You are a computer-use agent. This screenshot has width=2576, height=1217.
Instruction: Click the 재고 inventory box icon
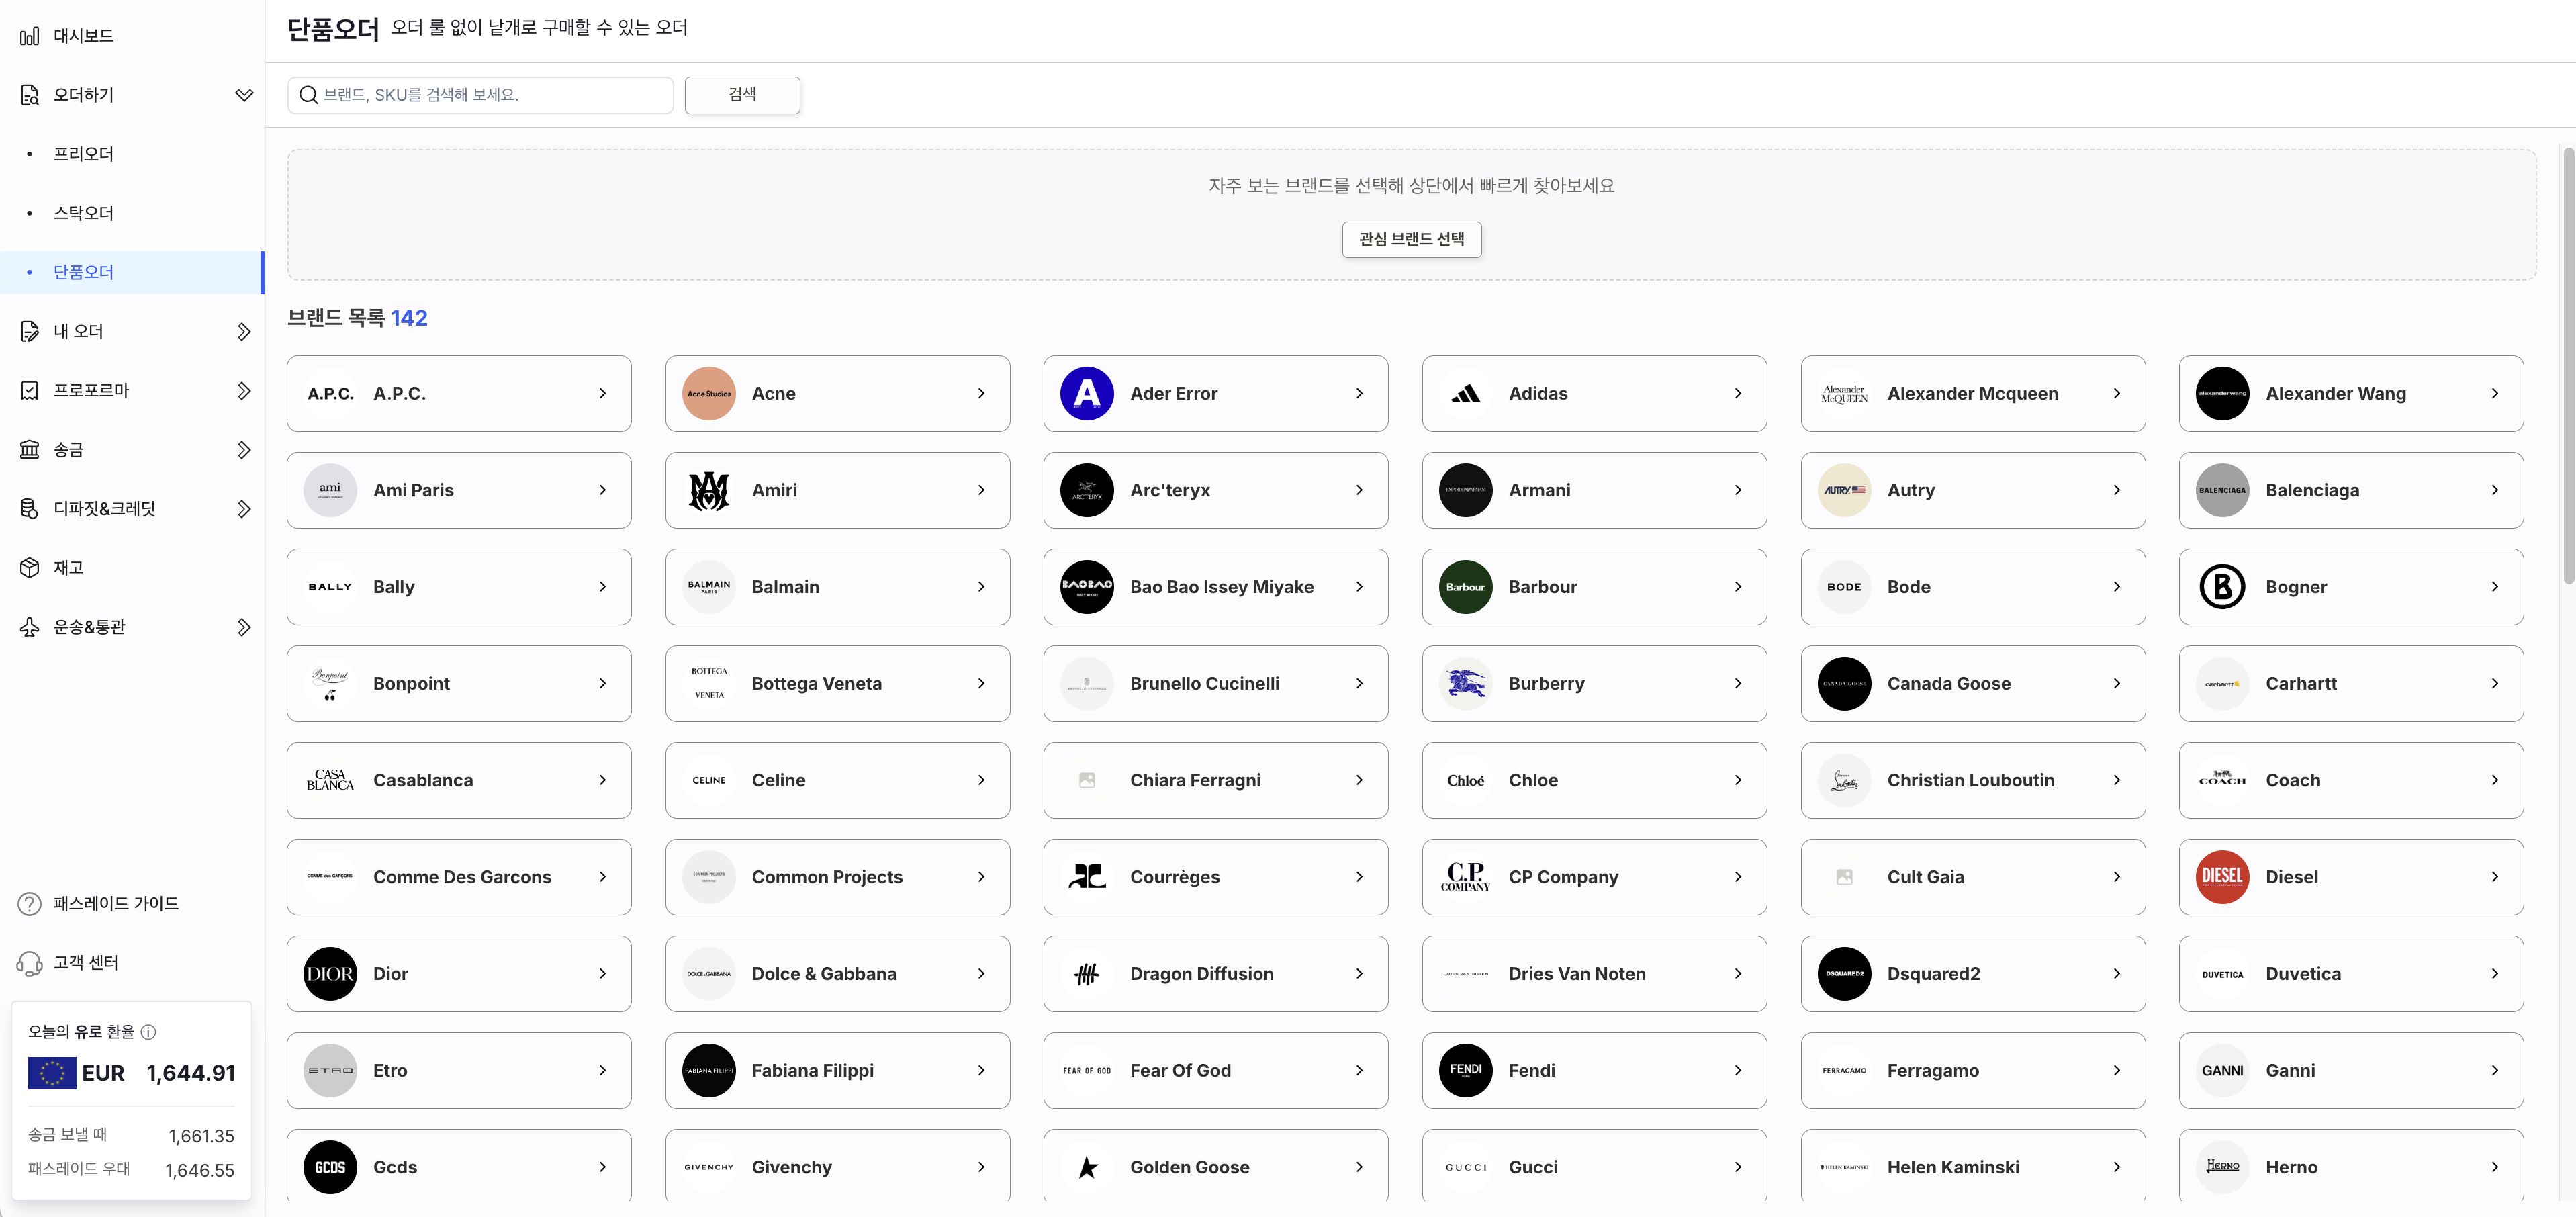coord(29,568)
